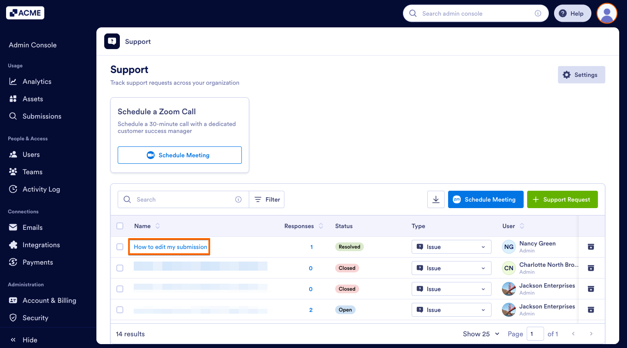Click response count 2 in the Open row
This screenshot has width=627, height=348.
coord(311,310)
